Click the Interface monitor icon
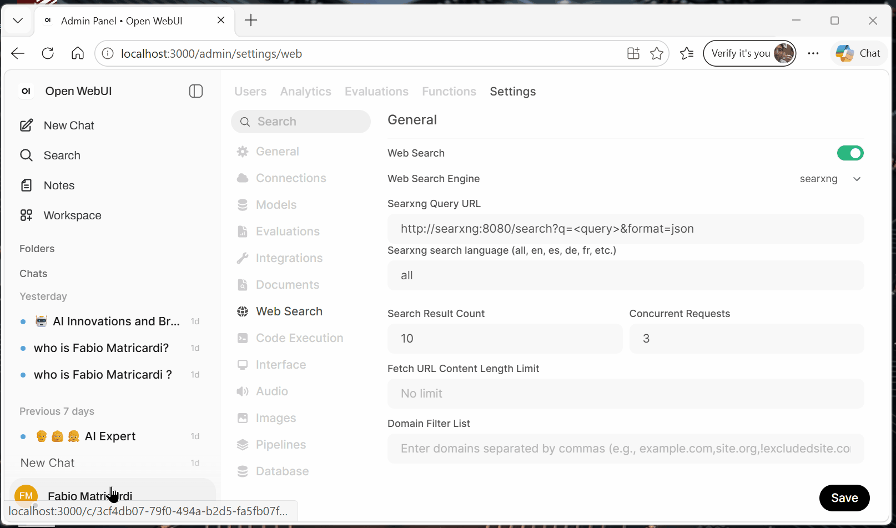The image size is (896, 528). click(243, 365)
